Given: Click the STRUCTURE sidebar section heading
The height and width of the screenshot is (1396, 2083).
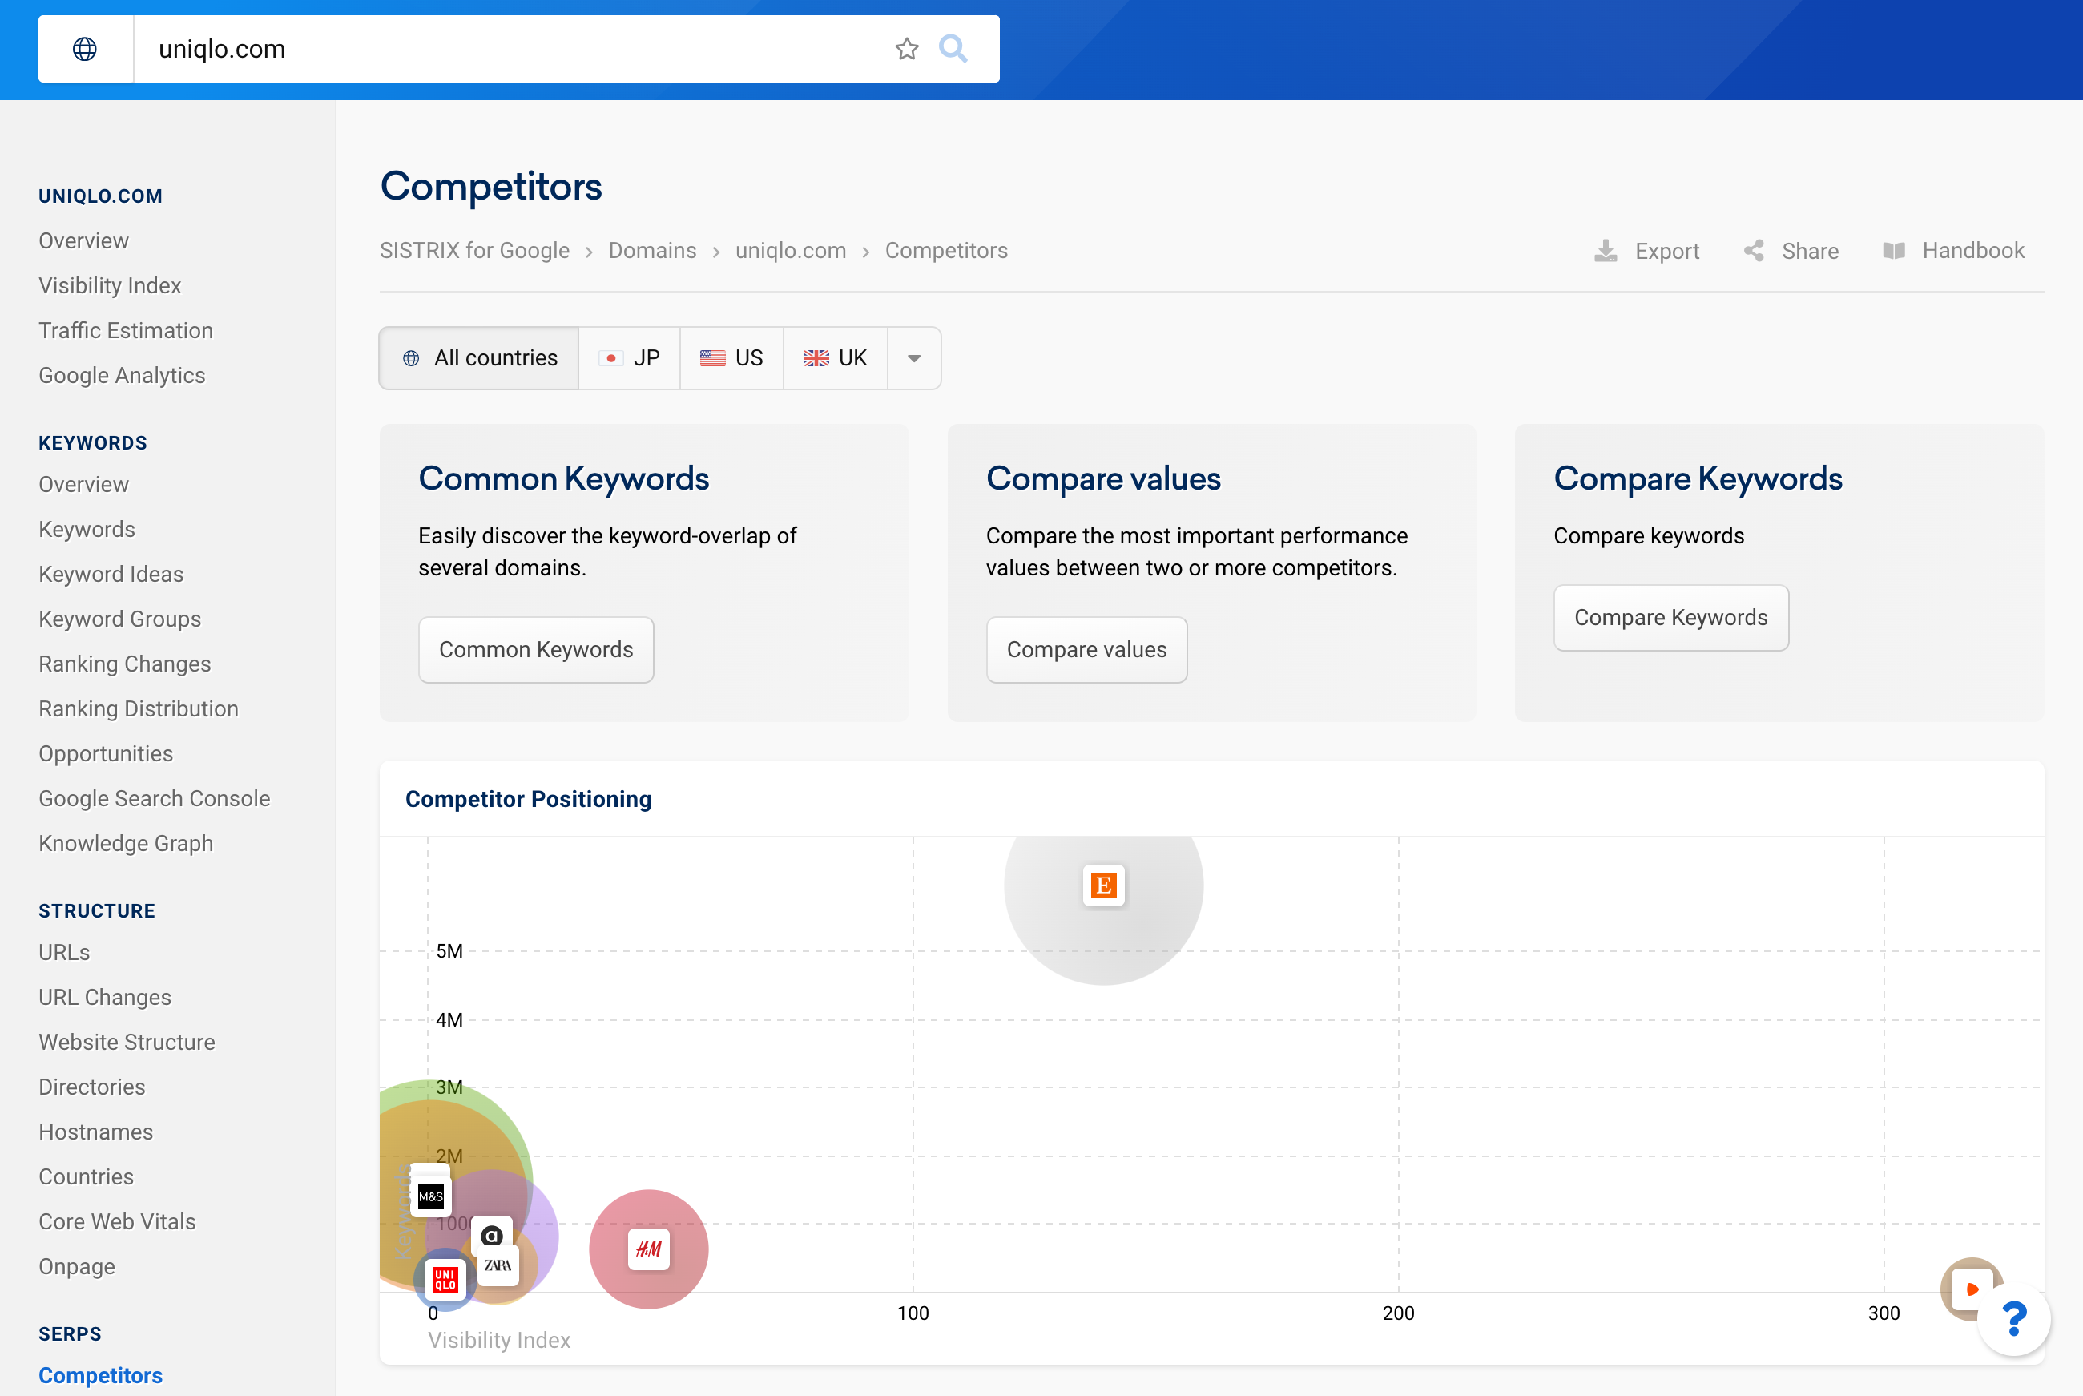Looking at the screenshot, I should coord(97,911).
